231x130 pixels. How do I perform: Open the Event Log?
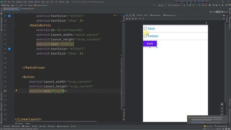click(208, 126)
